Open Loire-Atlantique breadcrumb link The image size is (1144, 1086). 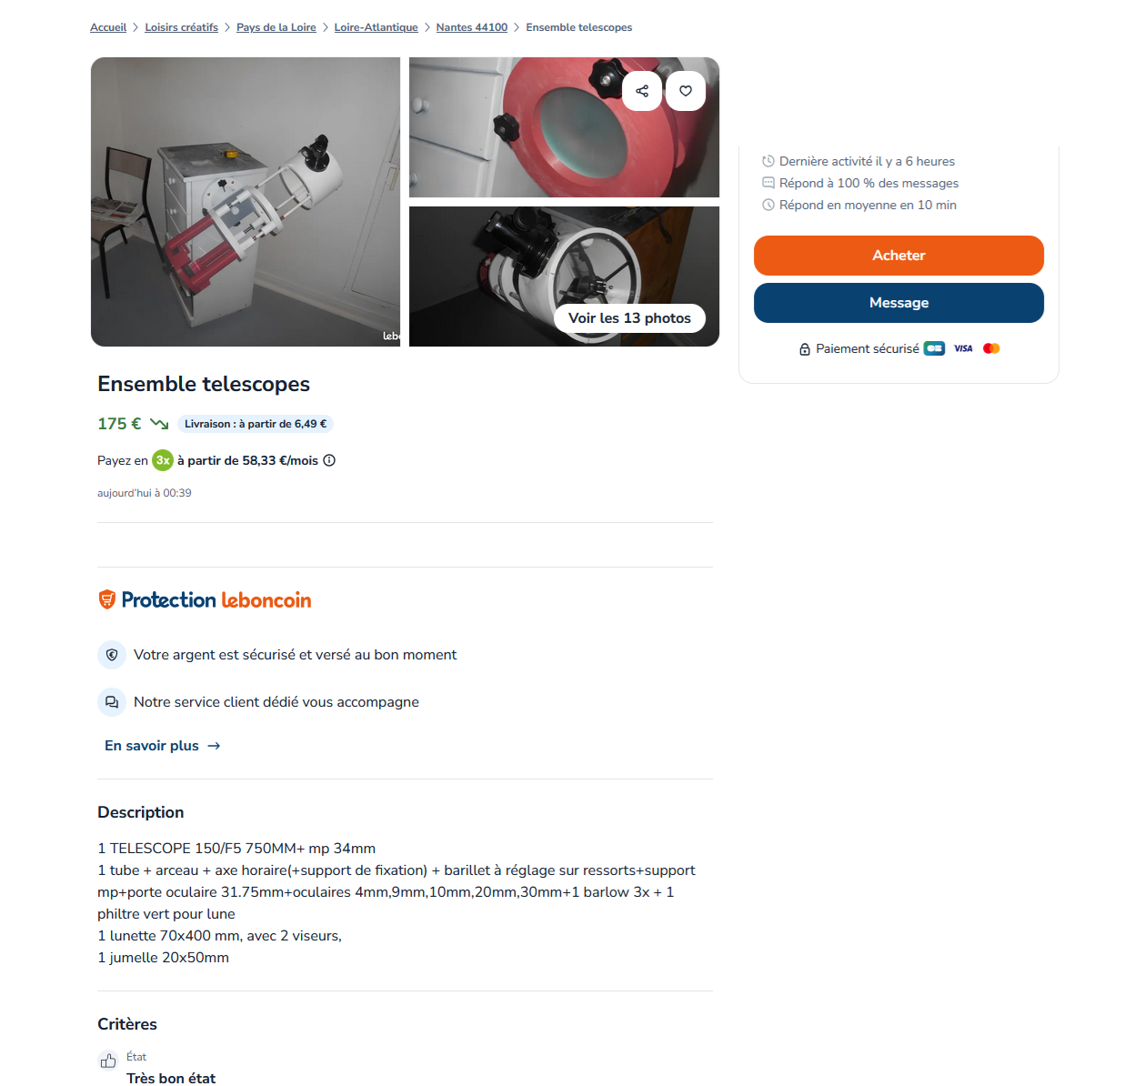coord(376,27)
